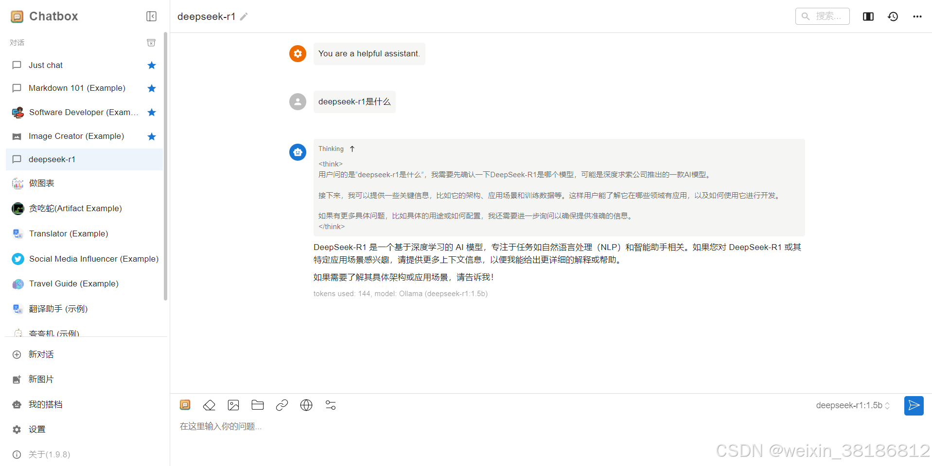
Task: Click the archive conversations icon beside 对话
Action: click(151, 43)
